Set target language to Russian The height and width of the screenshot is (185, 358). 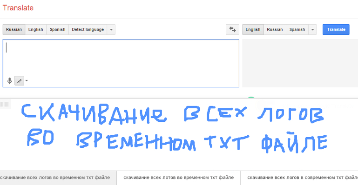275,29
